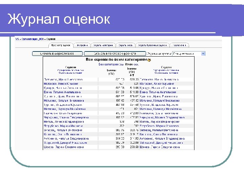Open the Задать категории tab
The width and height of the screenshot is (244, 183).
[x=103, y=45]
